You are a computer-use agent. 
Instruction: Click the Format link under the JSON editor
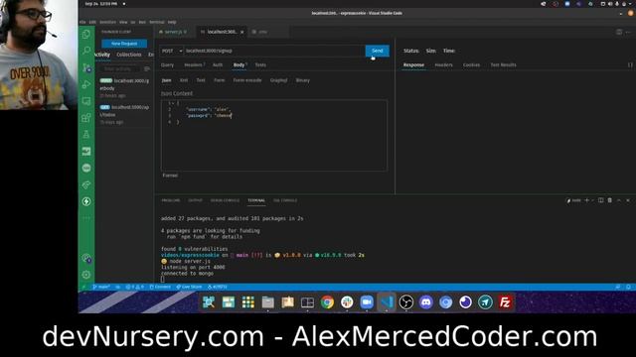[170, 176]
